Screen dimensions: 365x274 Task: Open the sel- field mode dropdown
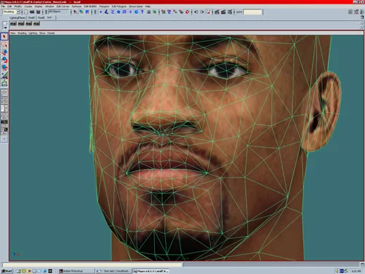(239, 12)
